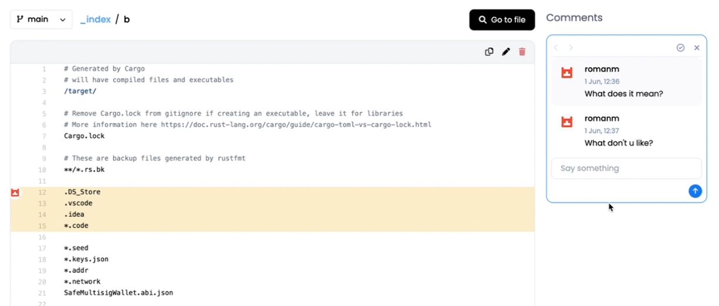
Task: Click the red trash delete icon
Action: click(522, 52)
